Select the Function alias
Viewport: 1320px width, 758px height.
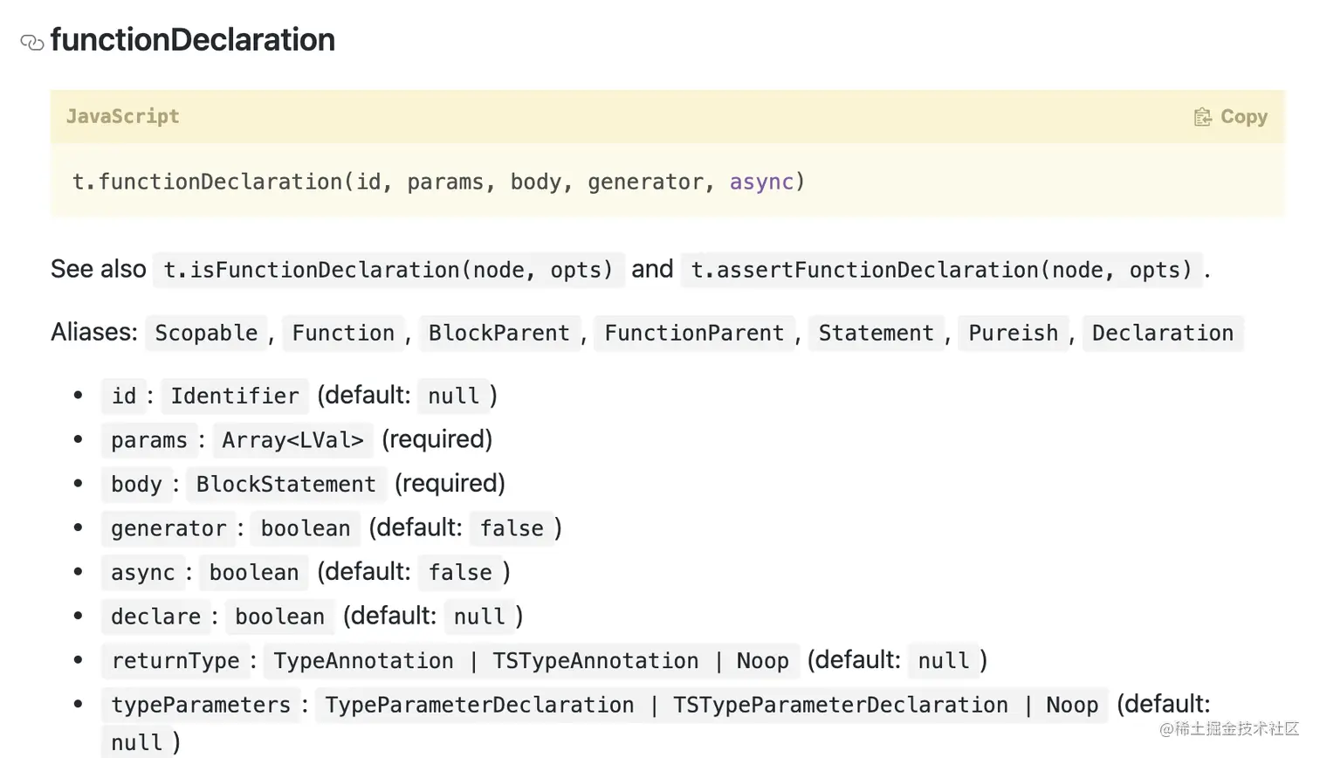[343, 334]
